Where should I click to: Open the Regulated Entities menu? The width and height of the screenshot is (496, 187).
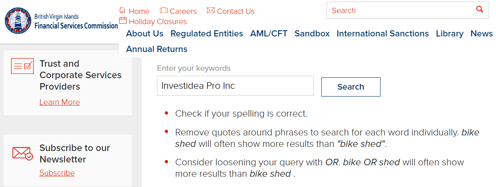[207, 34]
